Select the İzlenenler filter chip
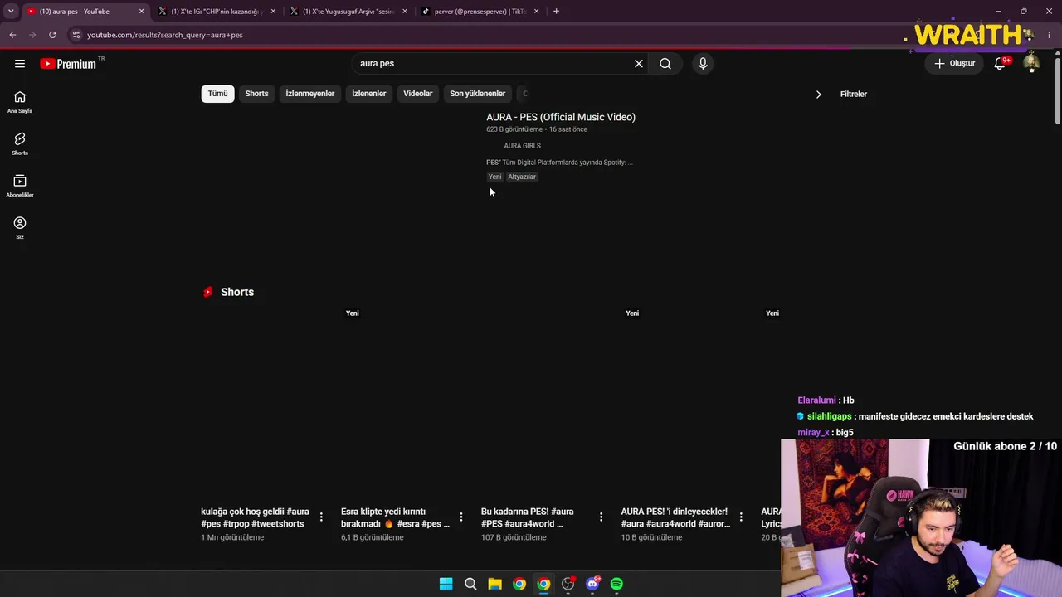The image size is (1062, 597). click(369, 94)
